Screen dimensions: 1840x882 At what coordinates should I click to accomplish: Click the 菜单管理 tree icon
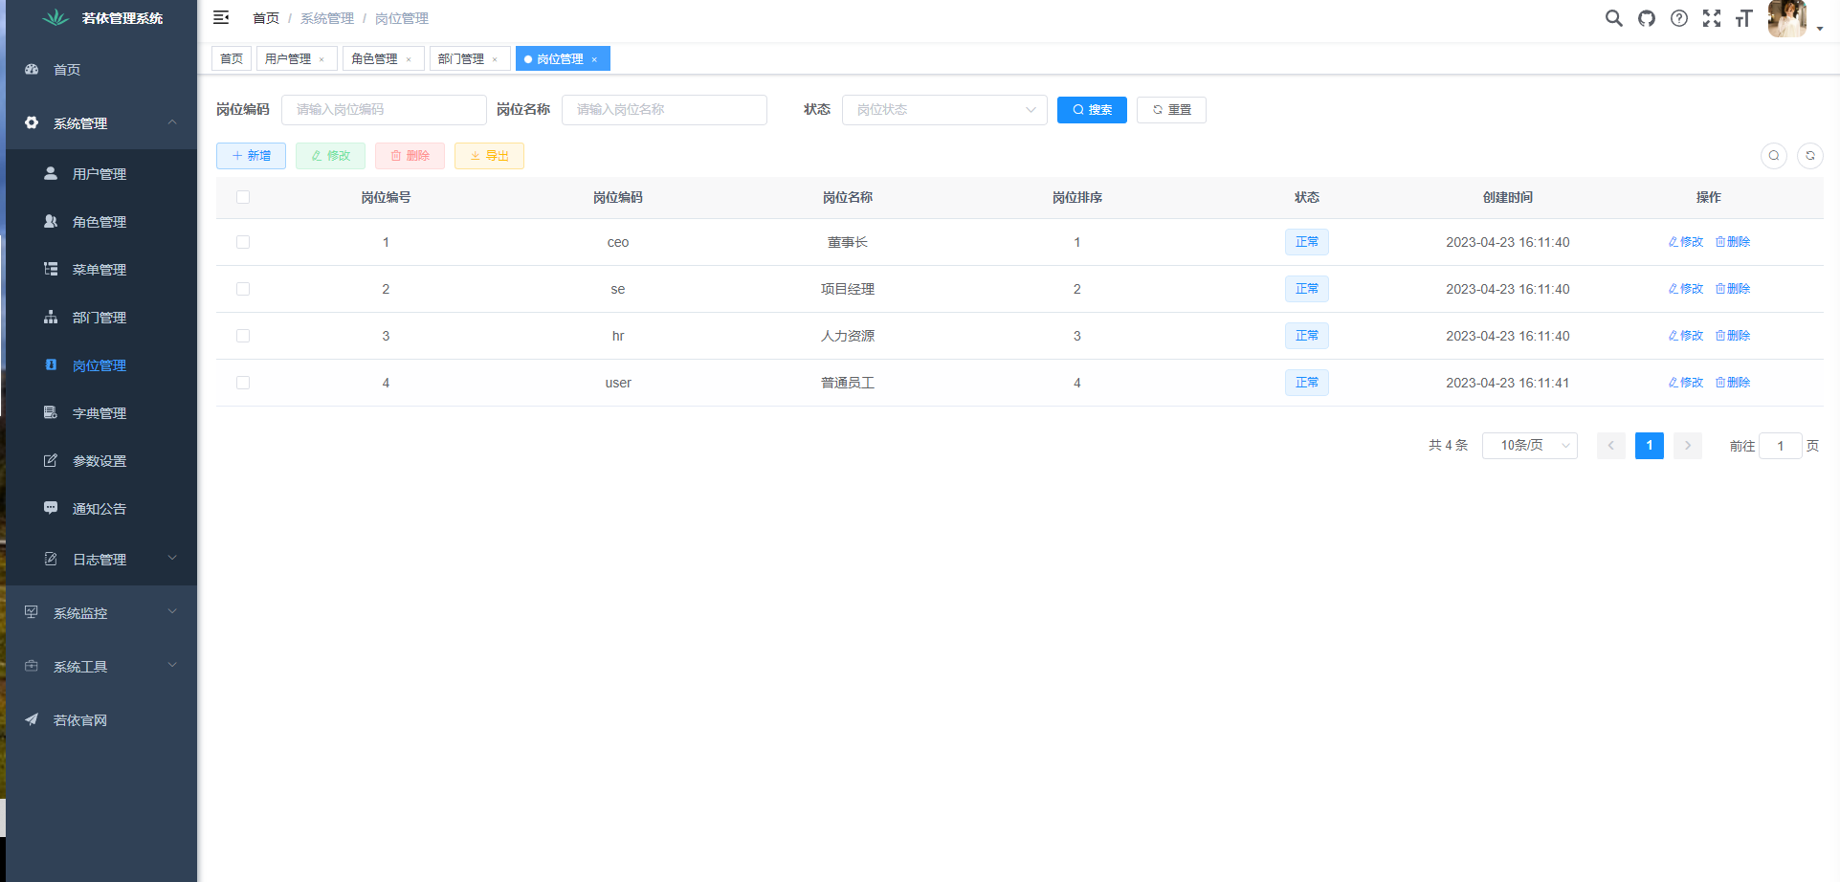point(51,269)
